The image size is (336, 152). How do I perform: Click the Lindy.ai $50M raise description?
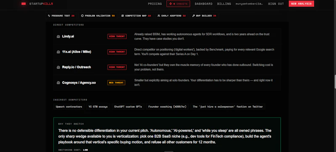click(x=202, y=36)
